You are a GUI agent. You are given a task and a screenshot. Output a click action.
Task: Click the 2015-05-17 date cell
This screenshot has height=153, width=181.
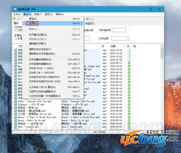point(116,63)
